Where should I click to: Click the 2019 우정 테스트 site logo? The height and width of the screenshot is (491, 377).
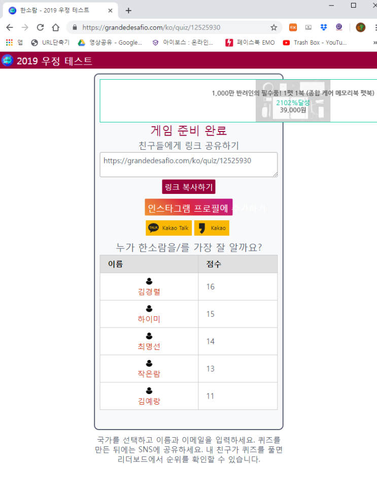pos(8,60)
